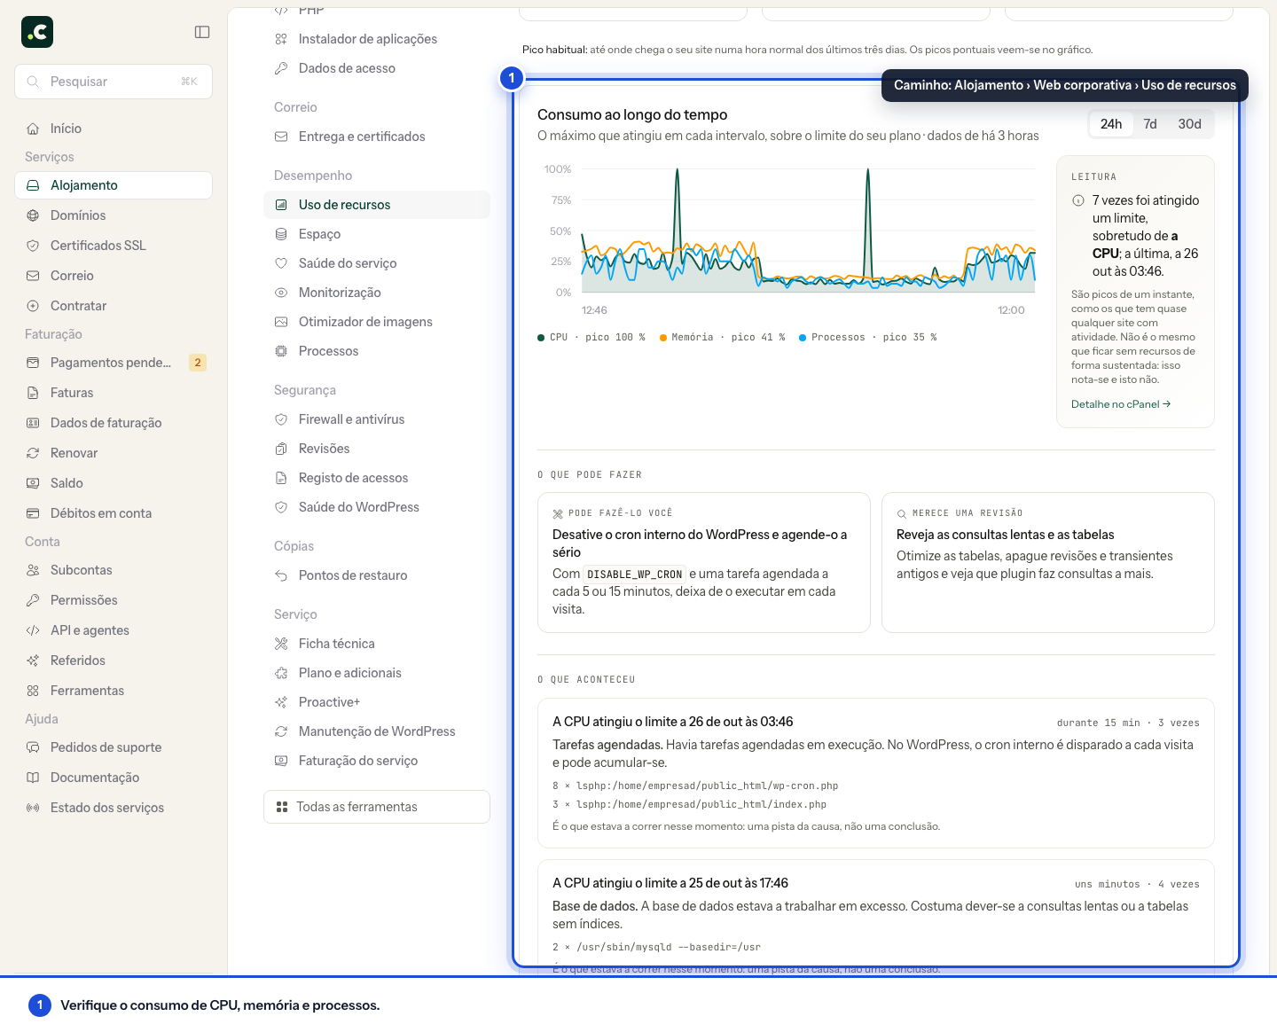Viewport: 1277px width, 1032px height.
Task: Open the Detalhe no cPanel link
Action: pyautogui.click(x=1121, y=404)
